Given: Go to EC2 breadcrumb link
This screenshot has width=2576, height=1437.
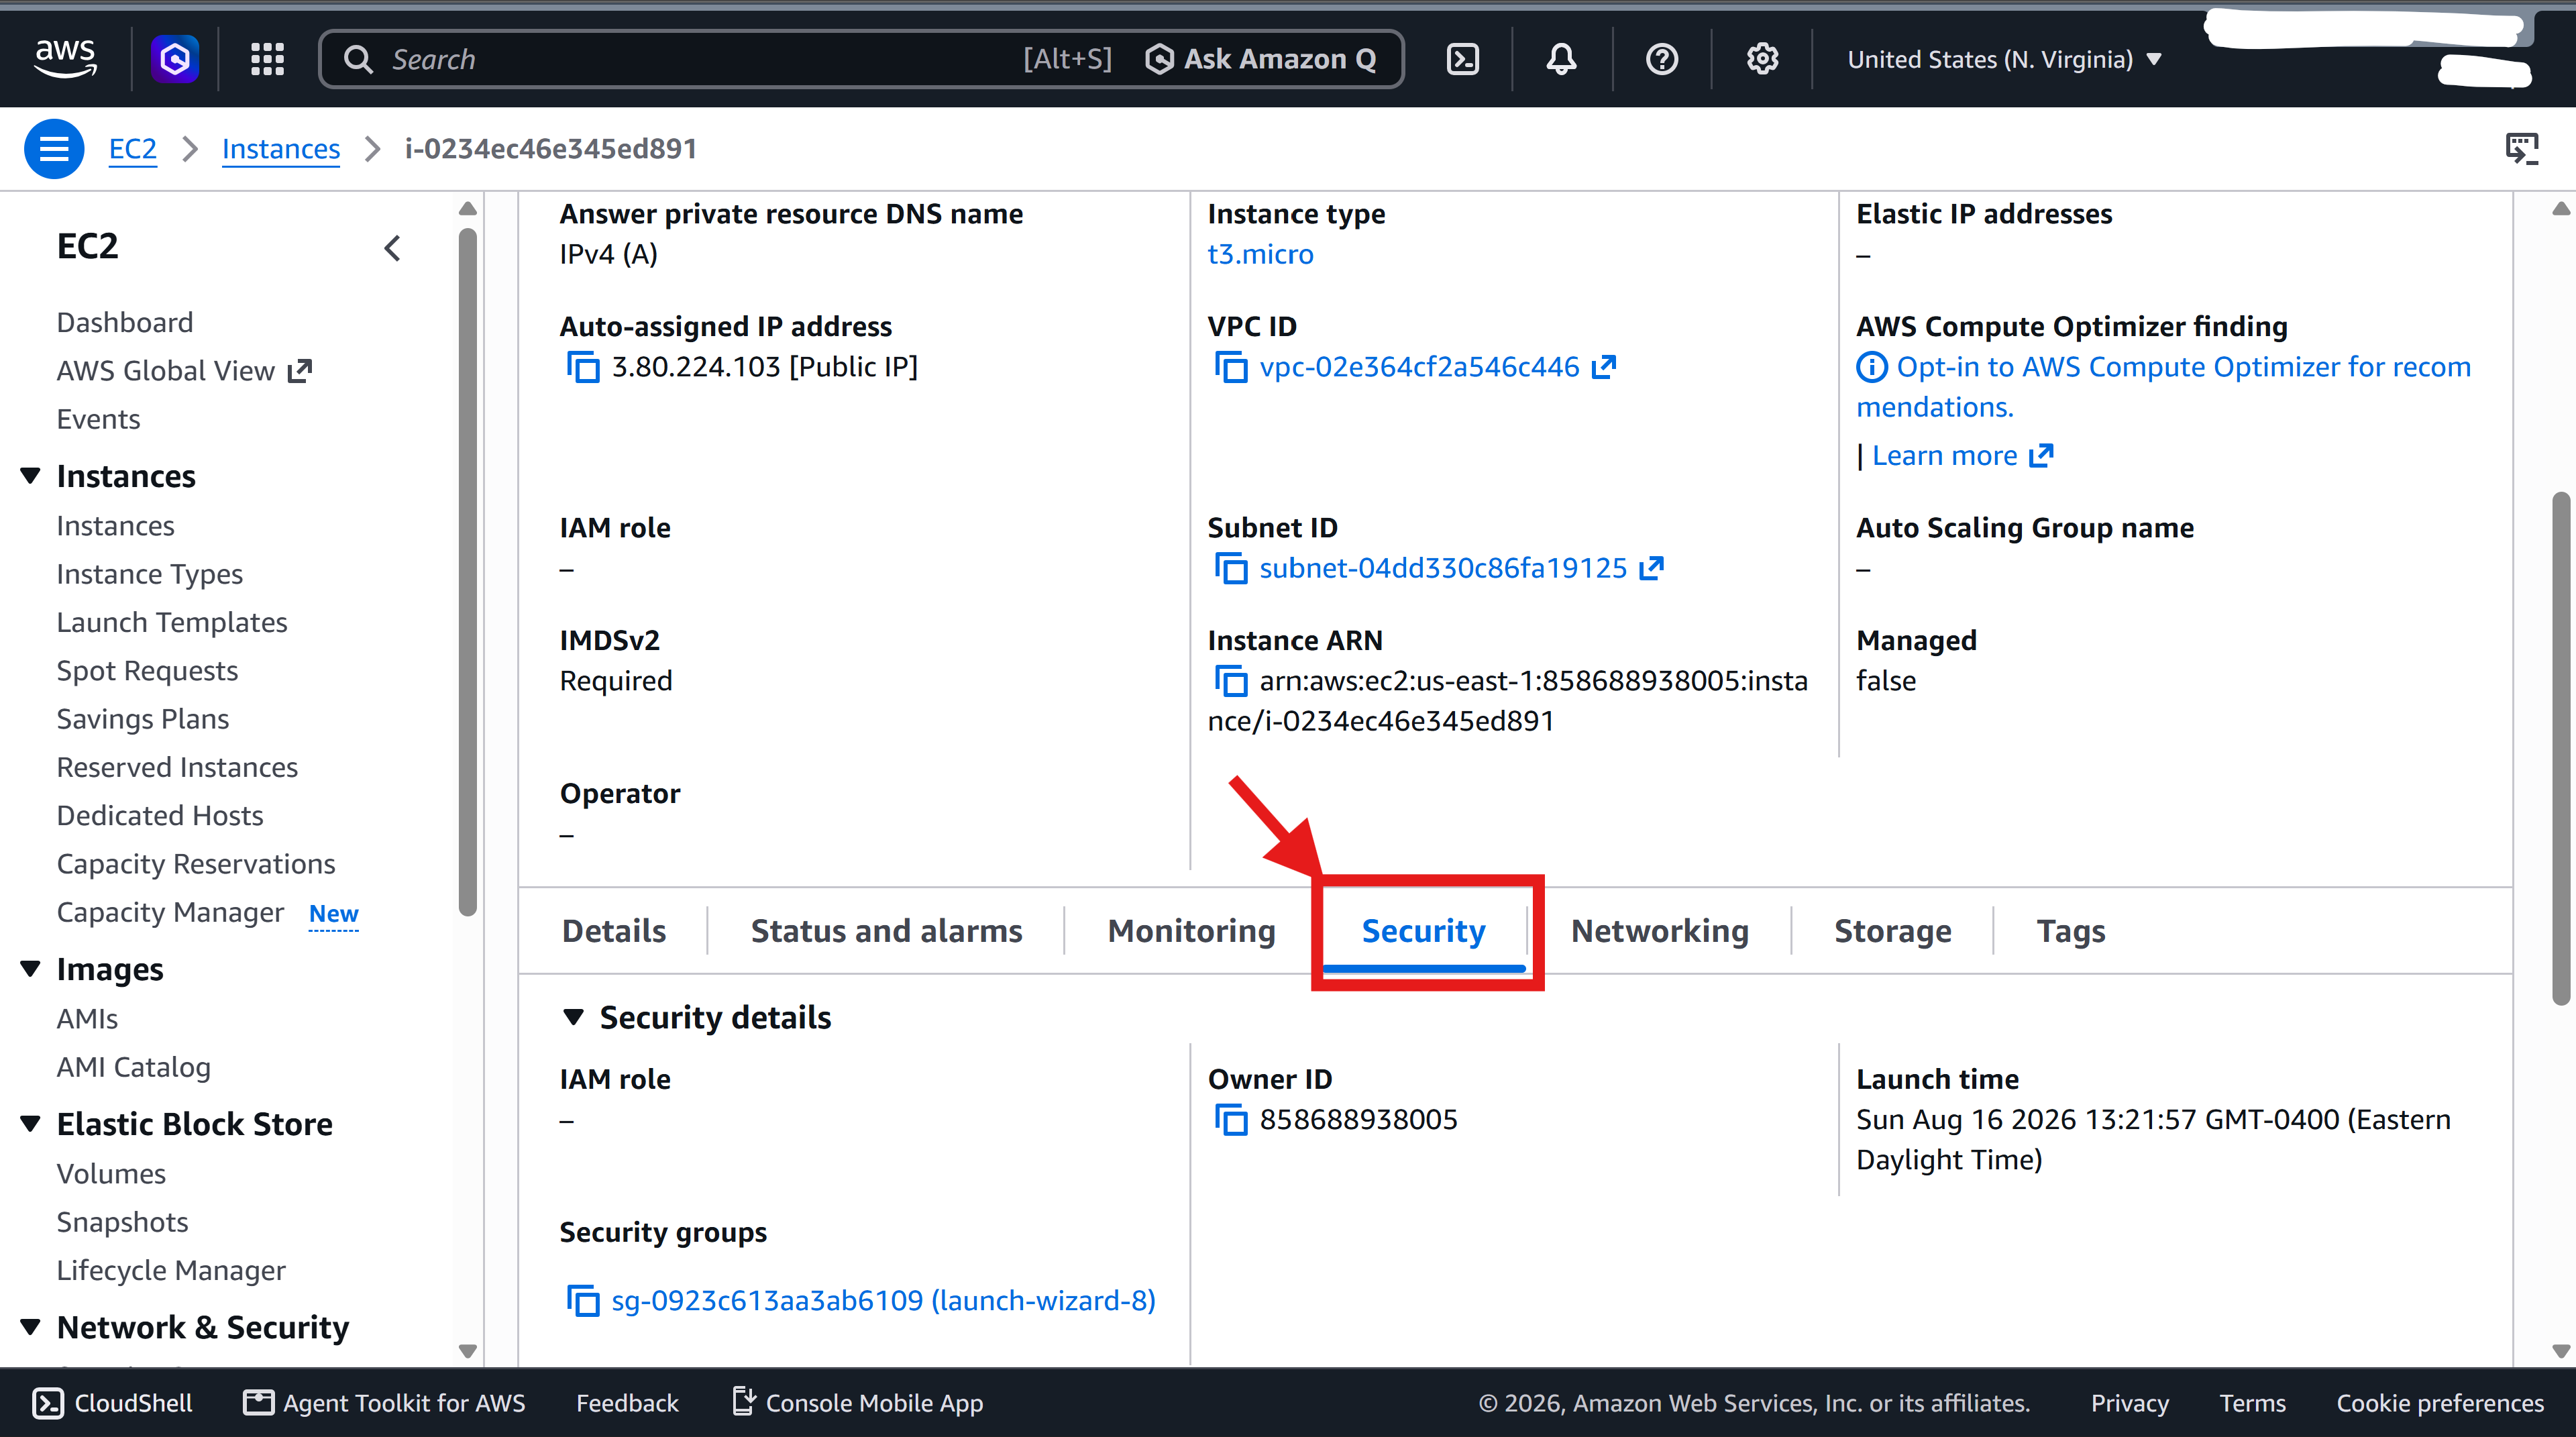Looking at the screenshot, I should [132, 149].
